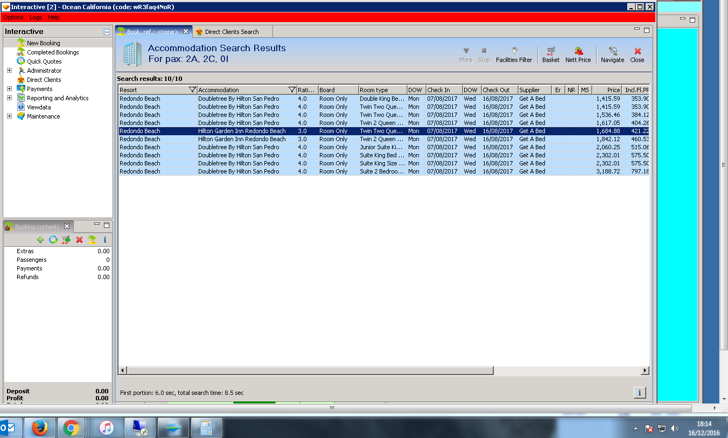728x438 pixels.
Task: Click the volume icon in system tray
Action: (x=675, y=429)
